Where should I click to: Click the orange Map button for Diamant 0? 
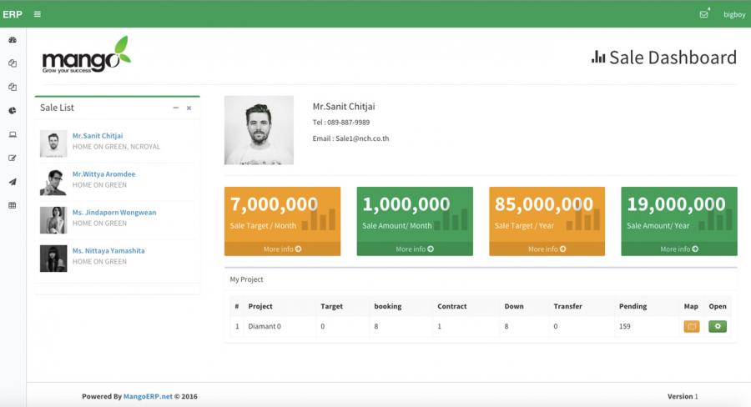point(691,326)
